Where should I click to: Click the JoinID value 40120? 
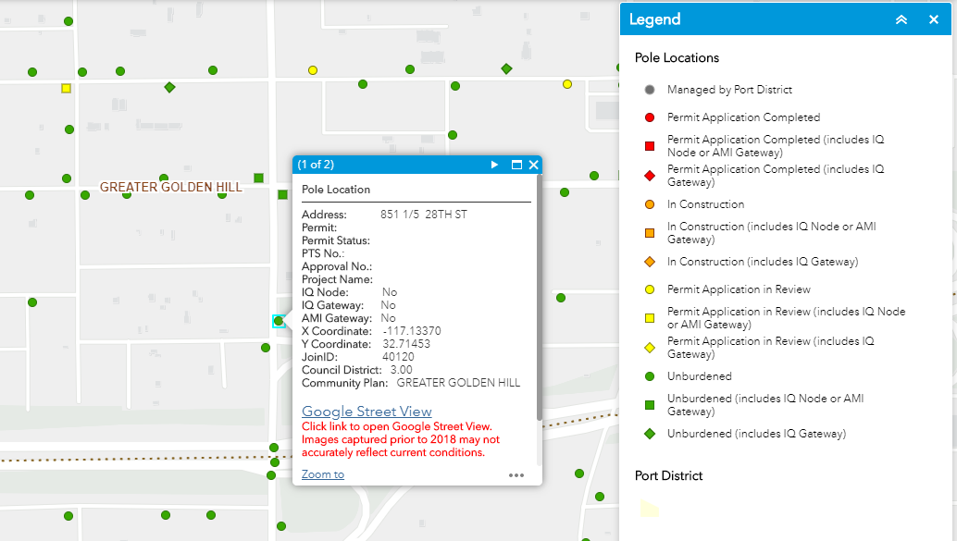(398, 357)
